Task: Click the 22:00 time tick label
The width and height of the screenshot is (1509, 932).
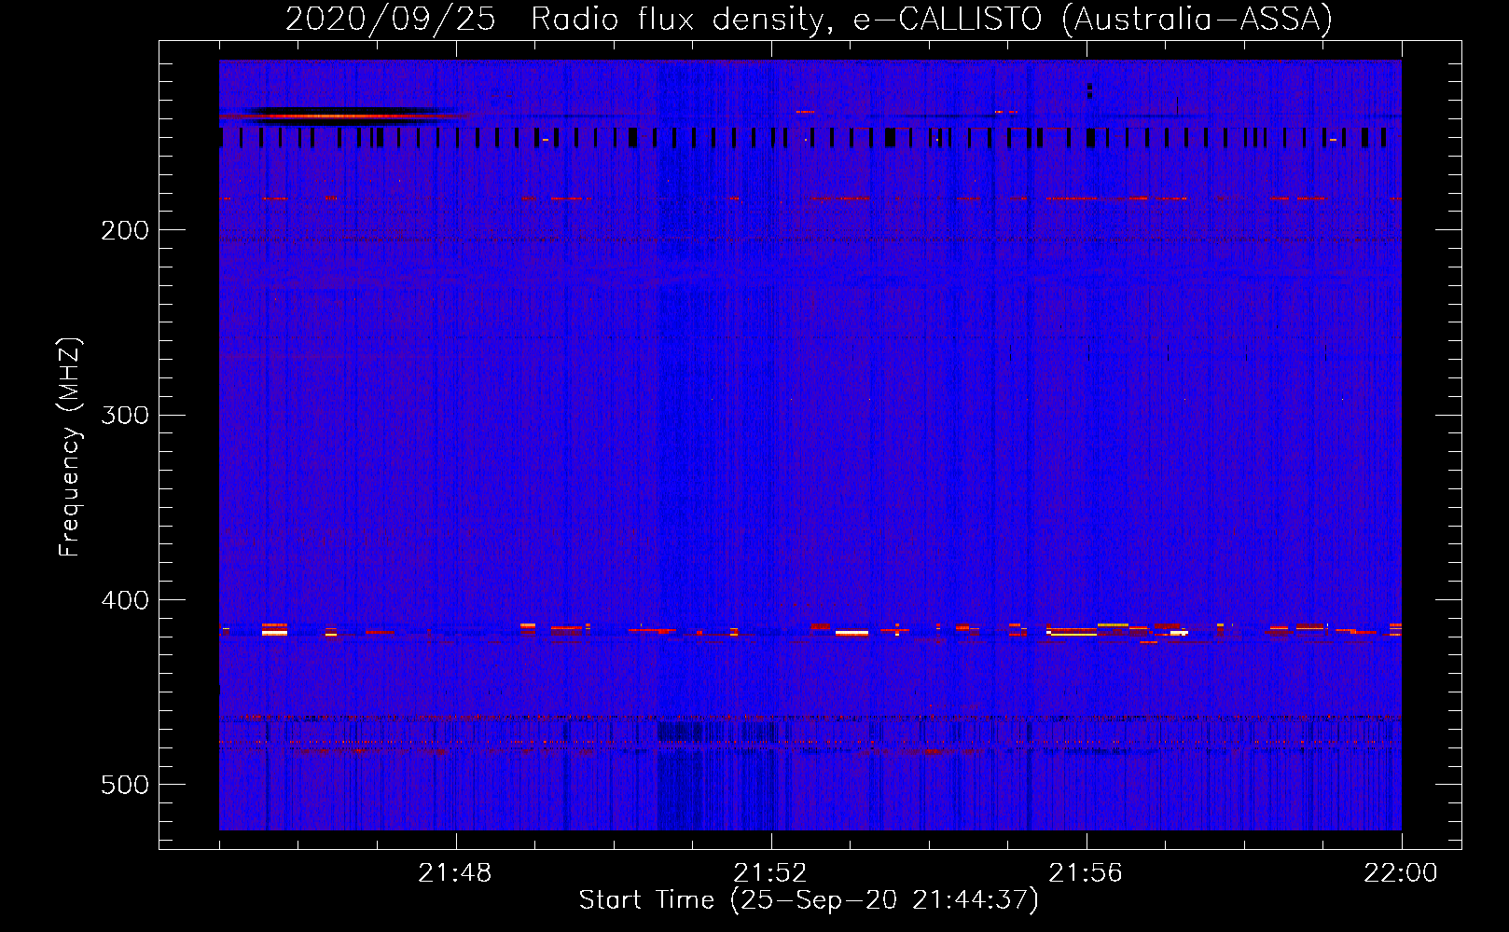Action: coord(1401,873)
